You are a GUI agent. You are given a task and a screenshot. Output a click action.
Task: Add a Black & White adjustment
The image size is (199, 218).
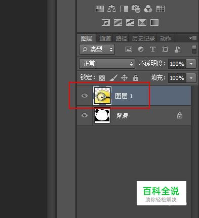[124, 9]
